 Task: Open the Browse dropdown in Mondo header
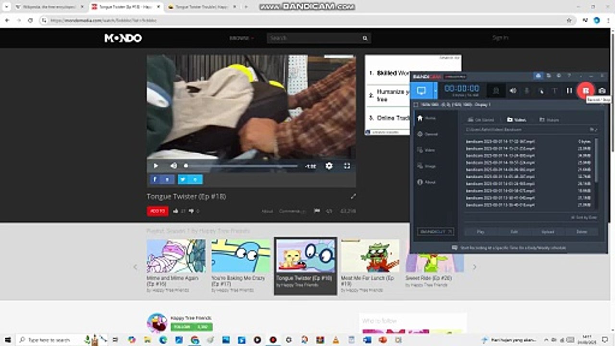(242, 38)
